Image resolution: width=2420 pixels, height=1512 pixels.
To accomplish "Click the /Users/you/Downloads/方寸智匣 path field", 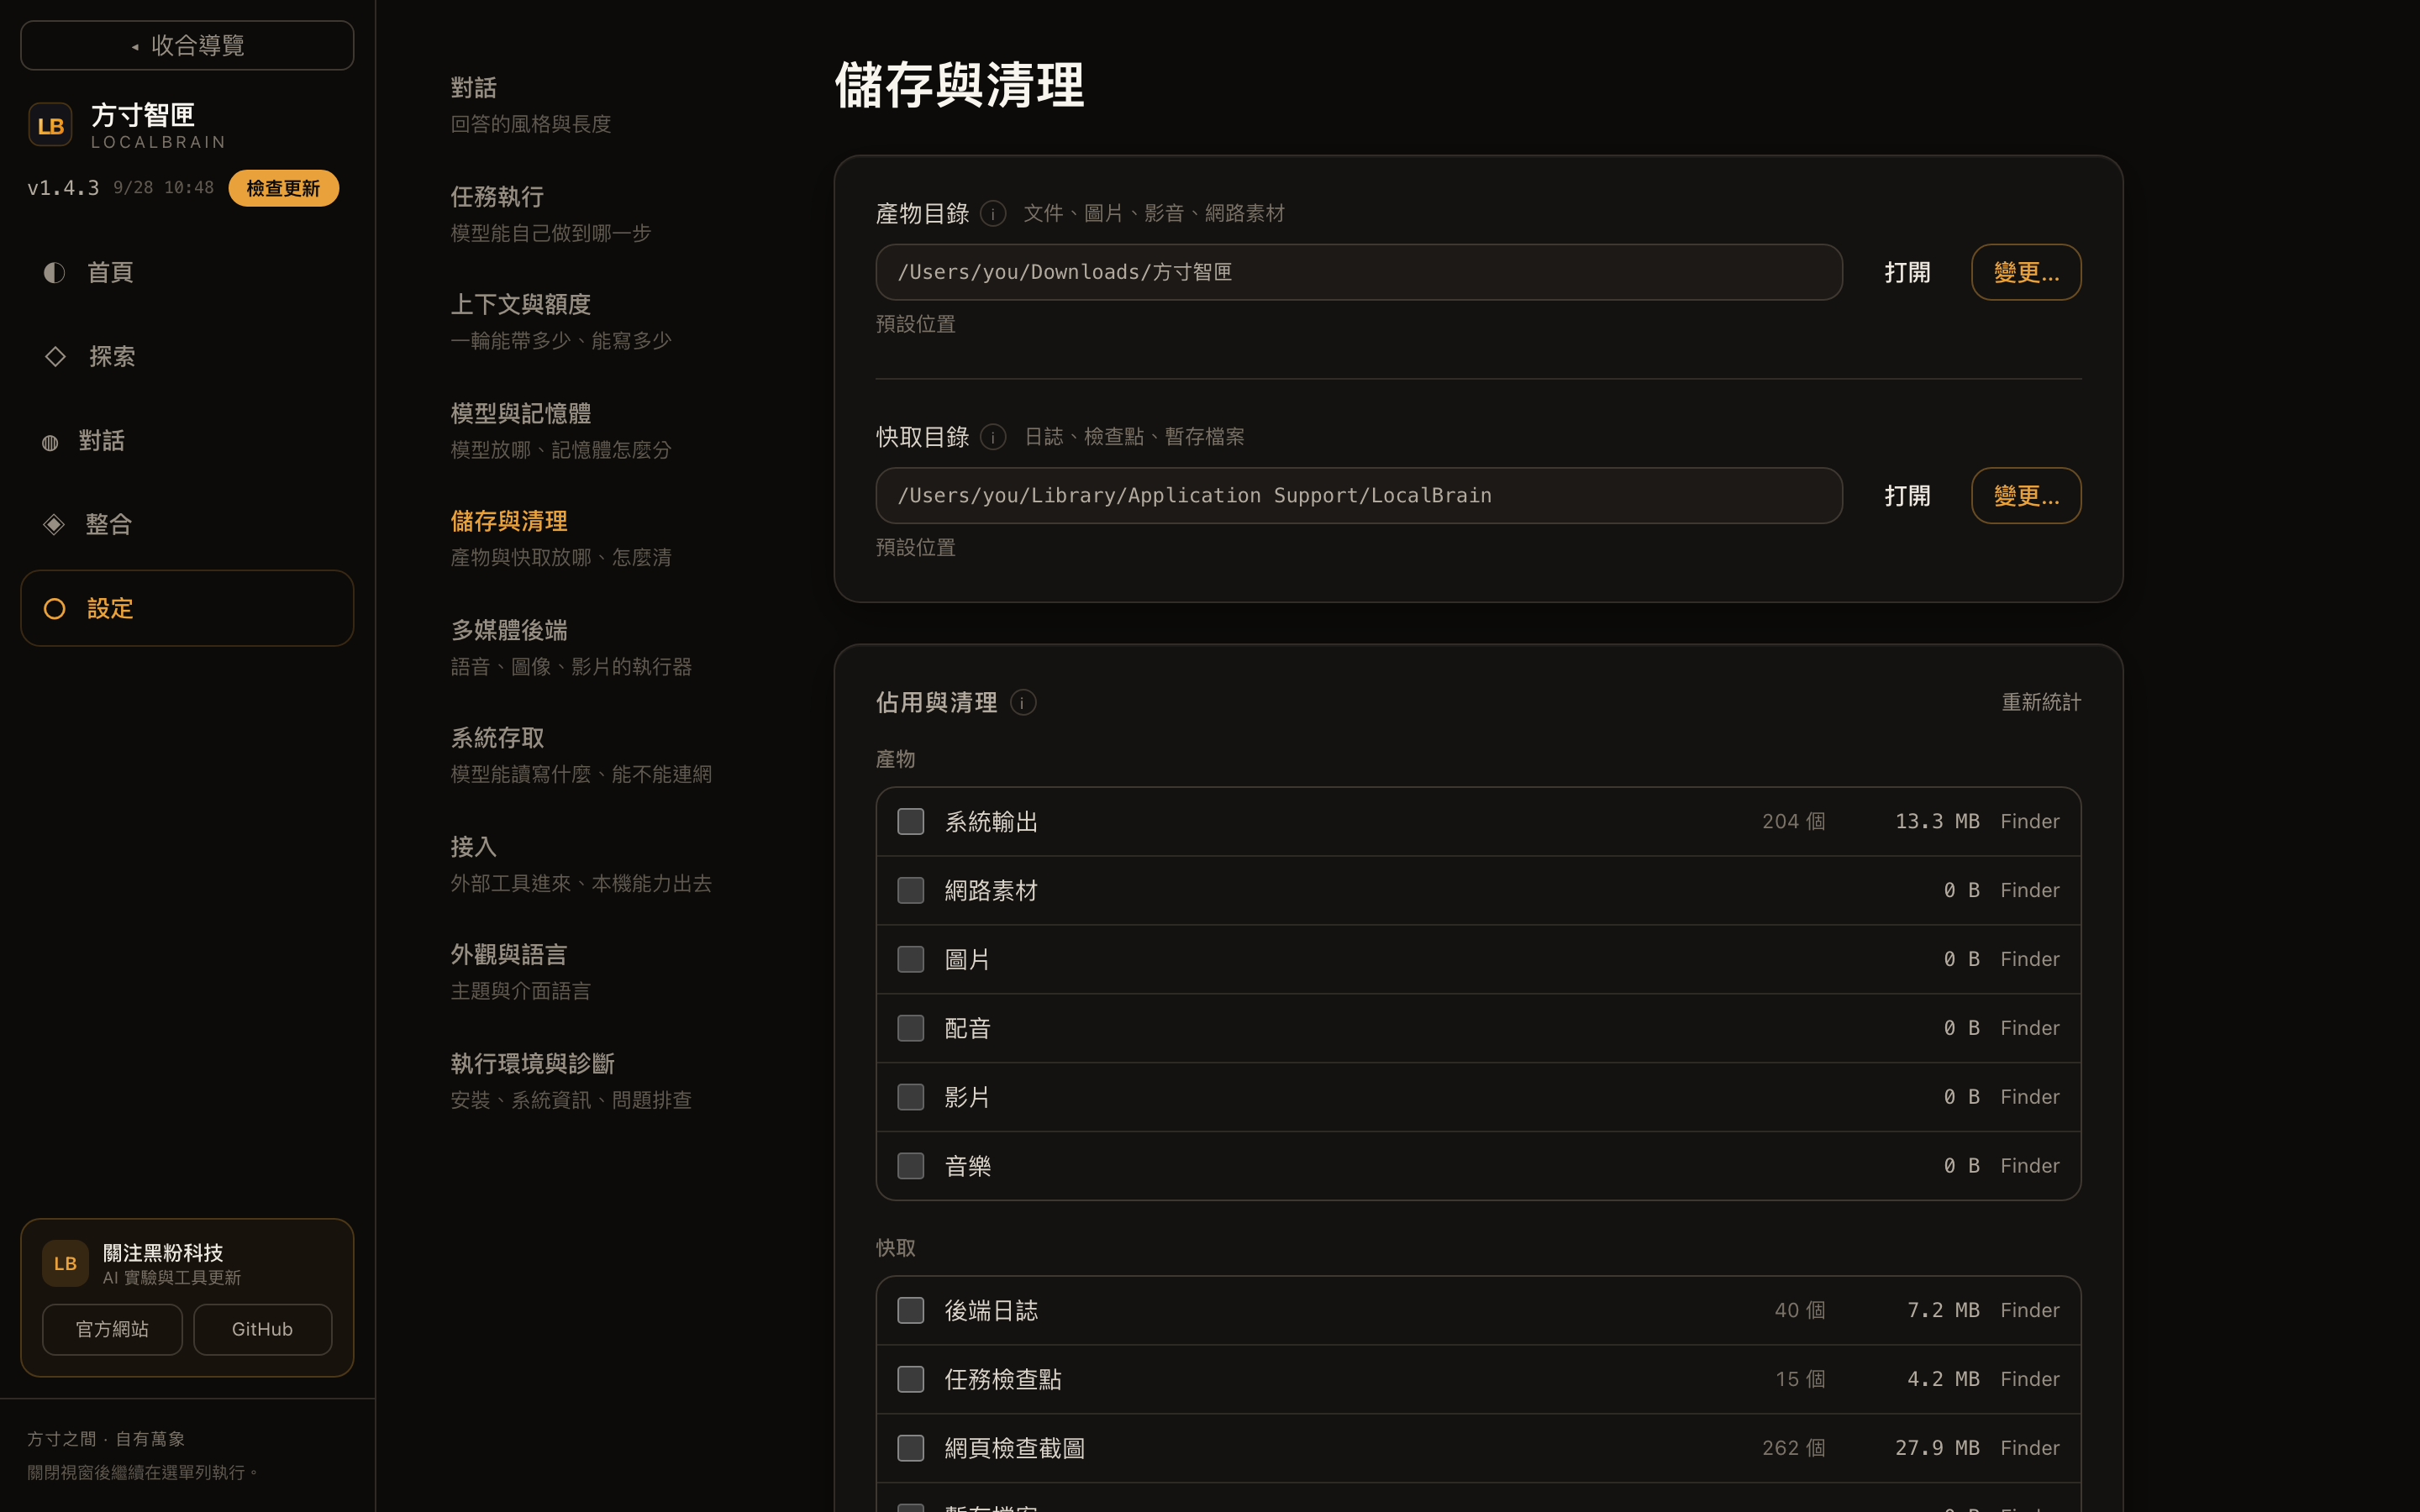I will (1359, 272).
